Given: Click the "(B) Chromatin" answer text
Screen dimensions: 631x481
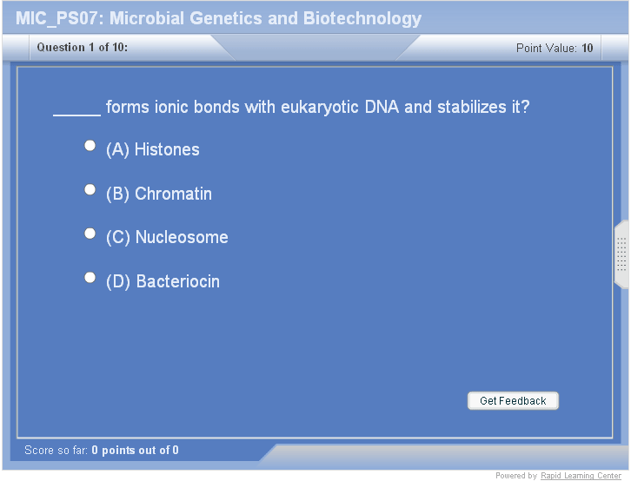Looking at the screenshot, I should tap(159, 194).
